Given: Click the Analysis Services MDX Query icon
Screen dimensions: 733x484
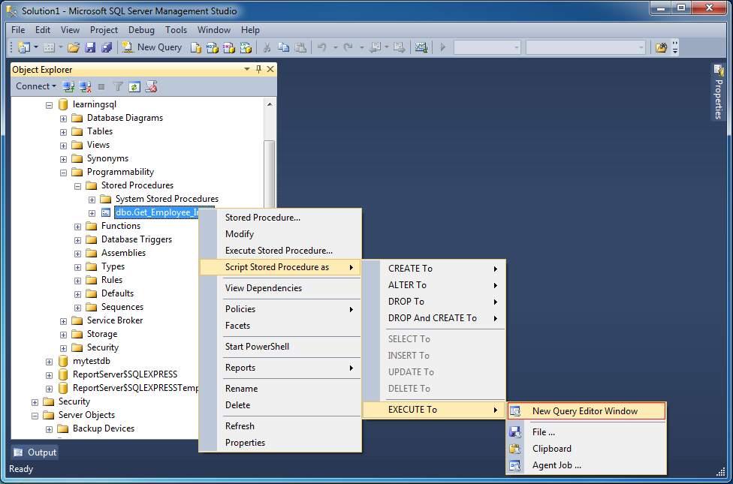Looking at the screenshot, I should click(x=213, y=47).
